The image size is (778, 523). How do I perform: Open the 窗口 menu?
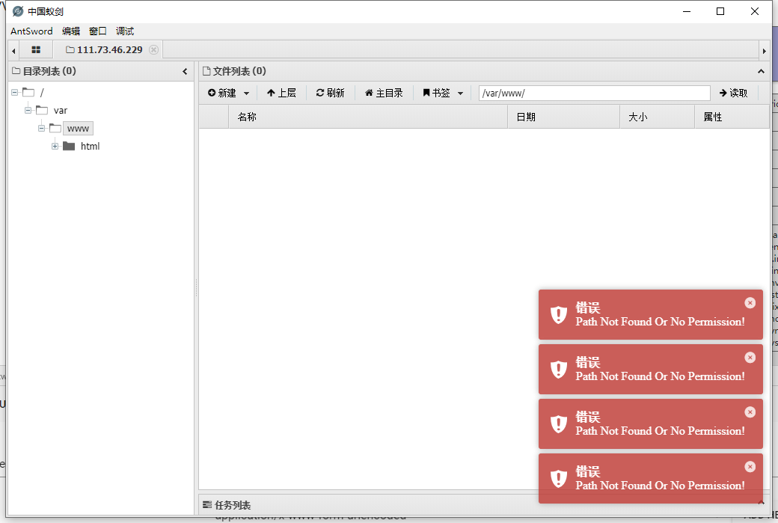pyautogui.click(x=98, y=31)
